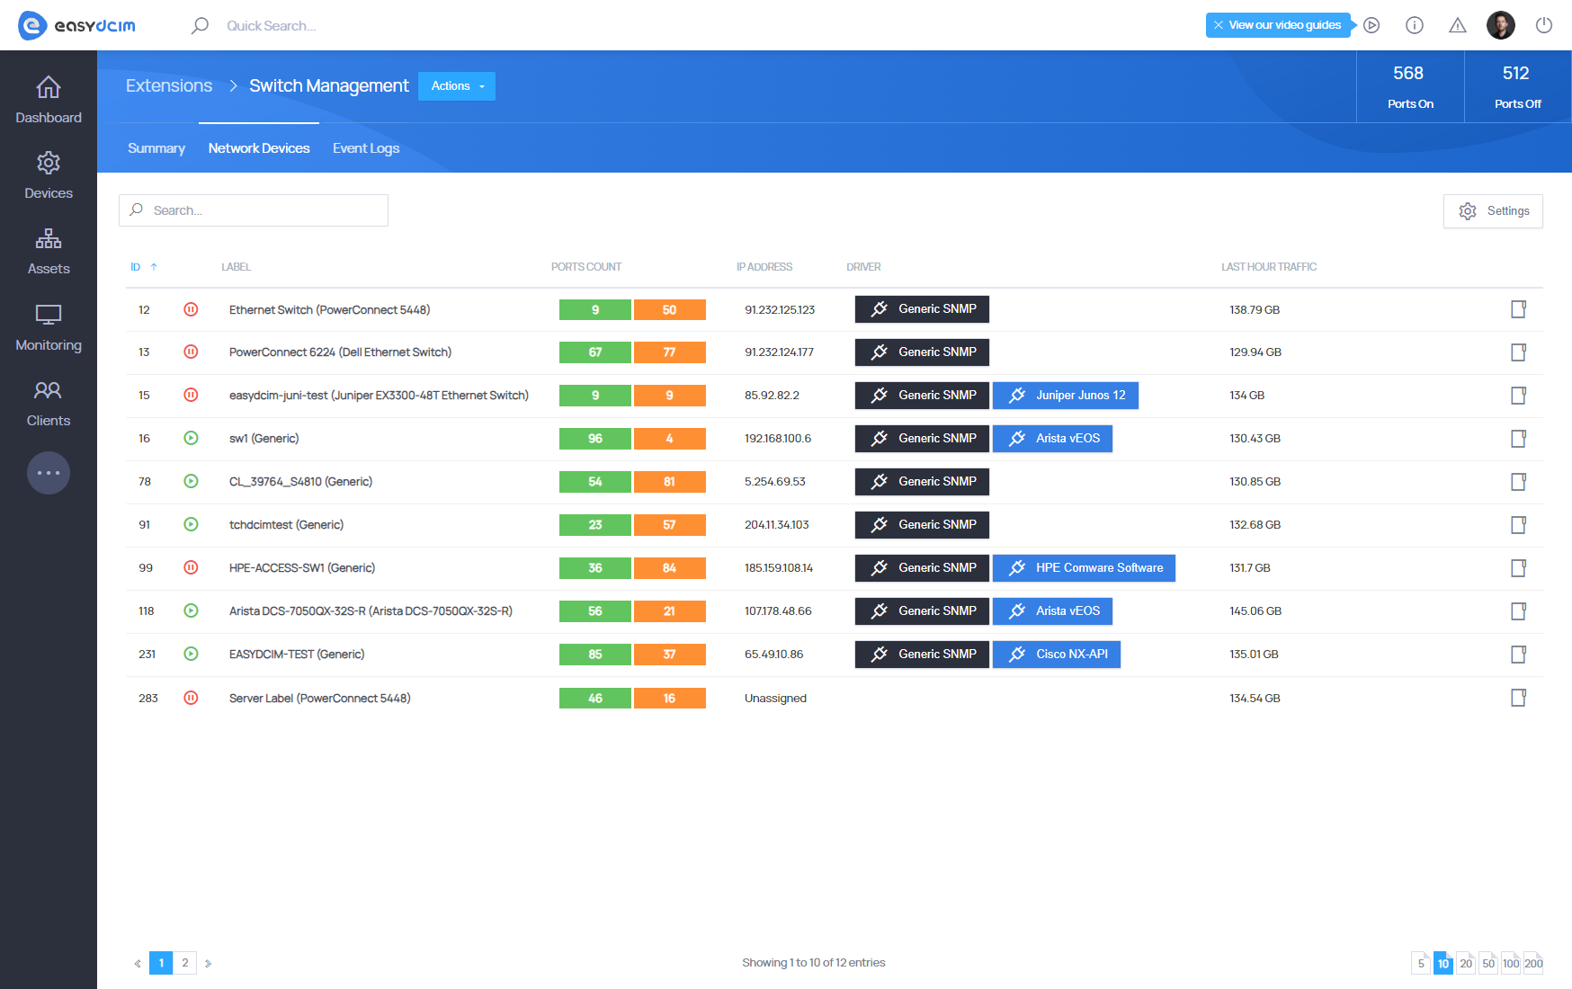Open the user avatar profile menu
This screenshot has height=989, width=1572.
1501,25
